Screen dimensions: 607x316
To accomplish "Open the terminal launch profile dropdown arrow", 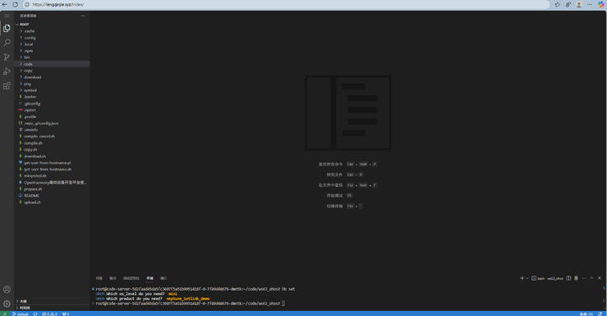I will click(x=527, y=278).
